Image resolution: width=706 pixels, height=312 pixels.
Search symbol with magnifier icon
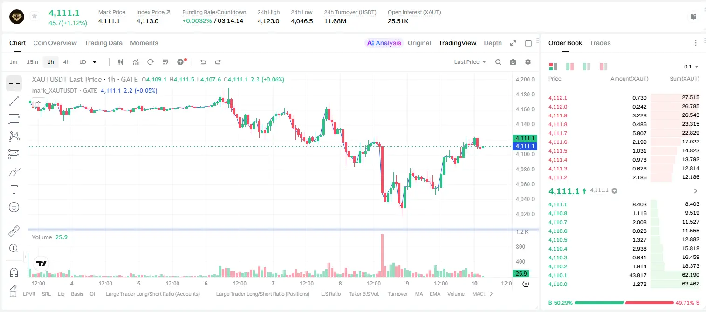(498, 62)
